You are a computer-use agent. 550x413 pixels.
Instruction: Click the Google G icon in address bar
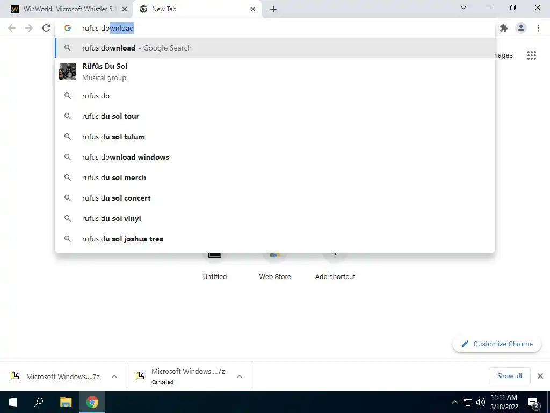(x=68, y=28)
